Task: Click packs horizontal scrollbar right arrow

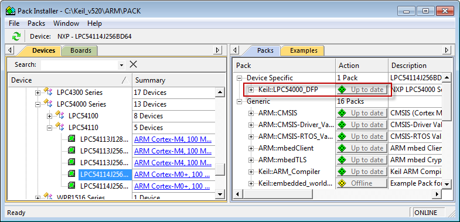Action: click(437, 194)
